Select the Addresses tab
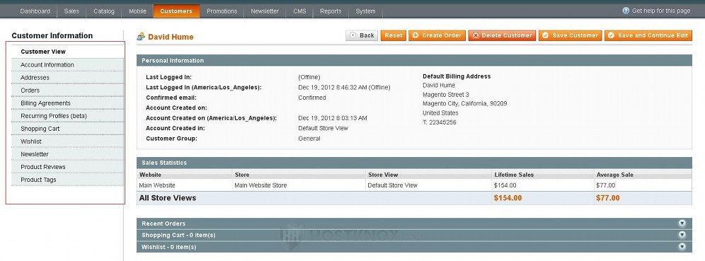Viewport: 705px width, 261px height. coord(67,77)
